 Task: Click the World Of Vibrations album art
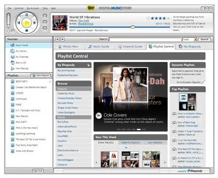(x=60, y=23)
